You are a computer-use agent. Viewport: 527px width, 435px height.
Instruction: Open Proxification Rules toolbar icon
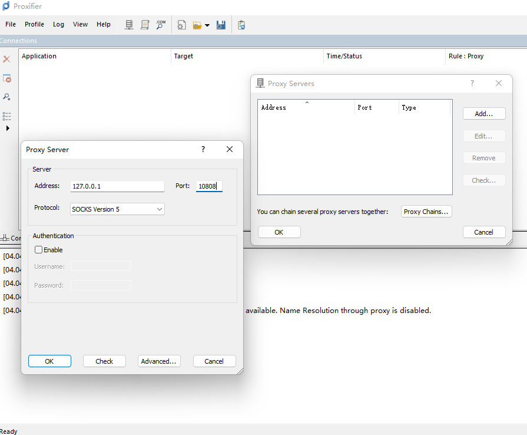(145, 25)
